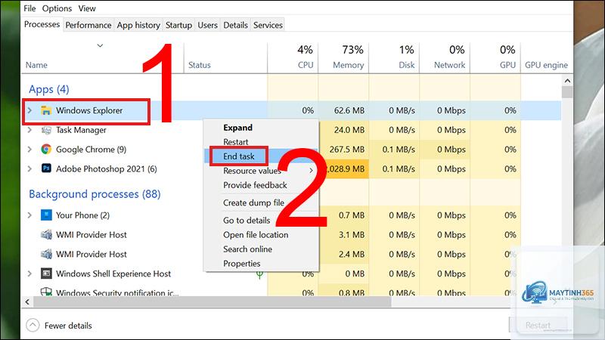Open the Resource values submenu arrow
605x340 pixels.
(311, 171)
